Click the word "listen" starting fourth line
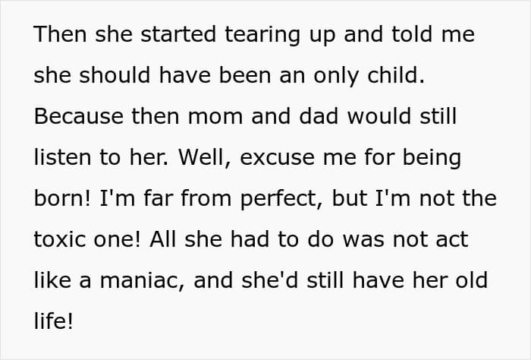The image size is (531, 360). [58, 158]
